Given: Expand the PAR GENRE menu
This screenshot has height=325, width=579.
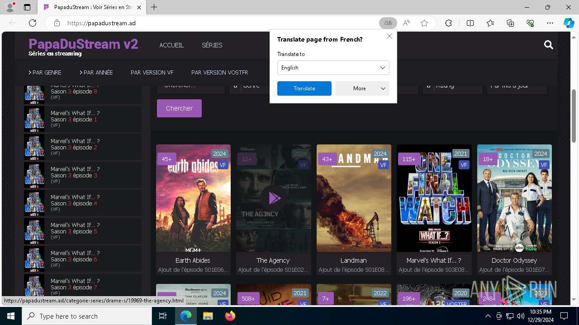Looking at the screenshot, I should click(x=45, y=72).
